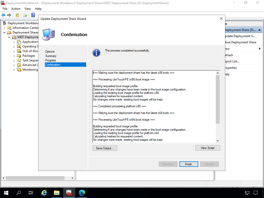Collapse the MDT Deployment Share node
This screenshot has width=264, height=198.
9,37
